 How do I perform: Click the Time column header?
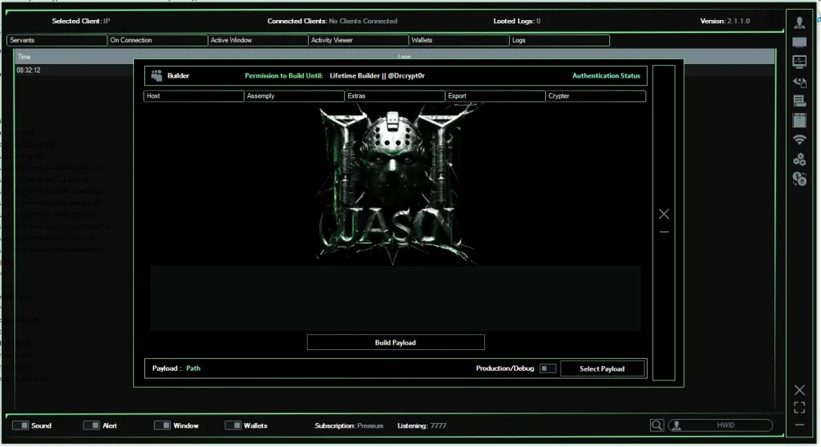(x=24, y=57)
